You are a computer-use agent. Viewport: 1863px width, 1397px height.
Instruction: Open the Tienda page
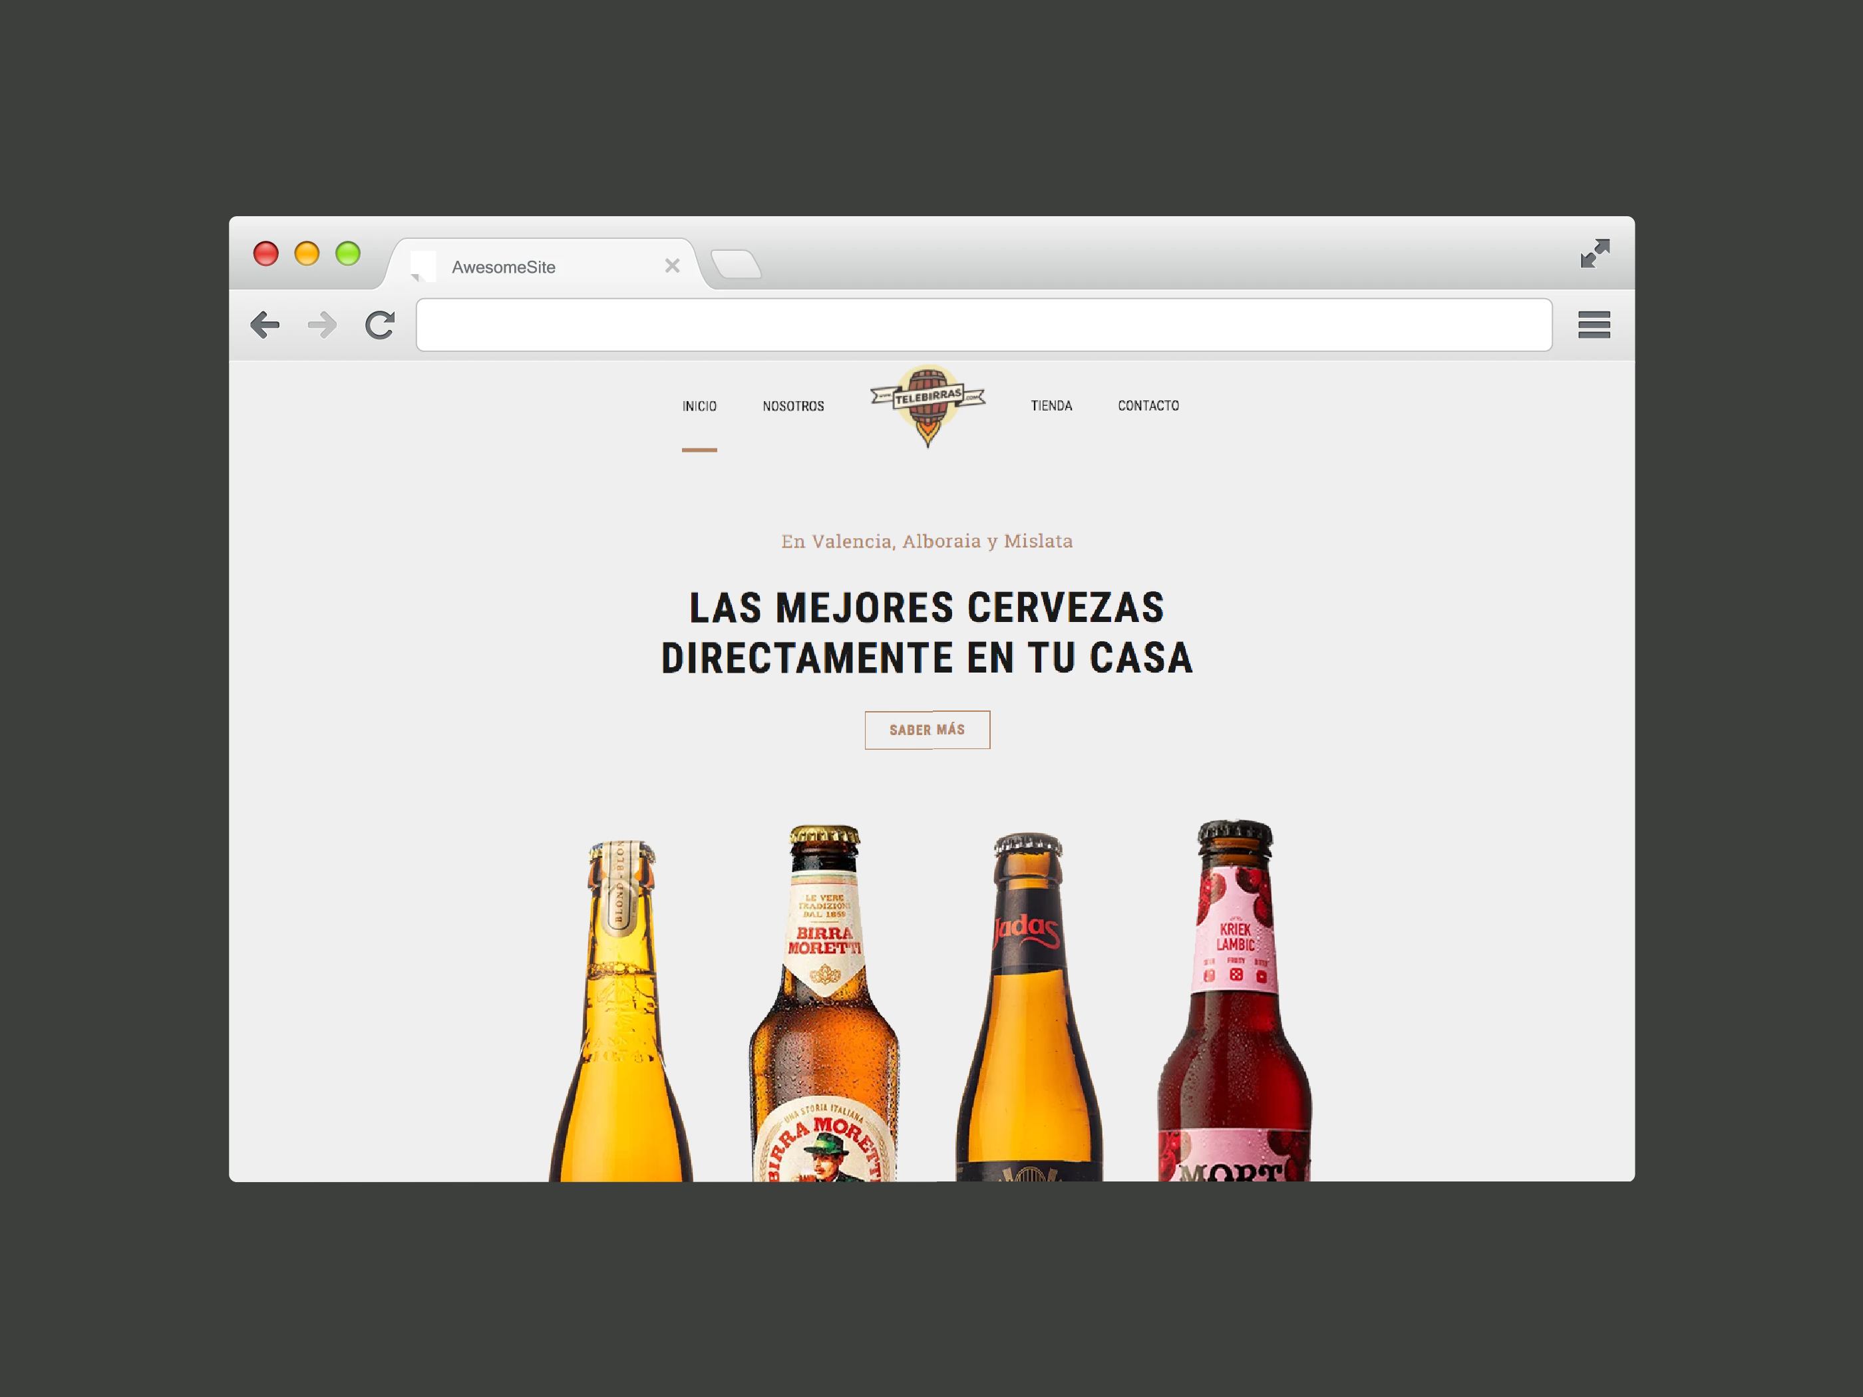[x=1051, y=406]
